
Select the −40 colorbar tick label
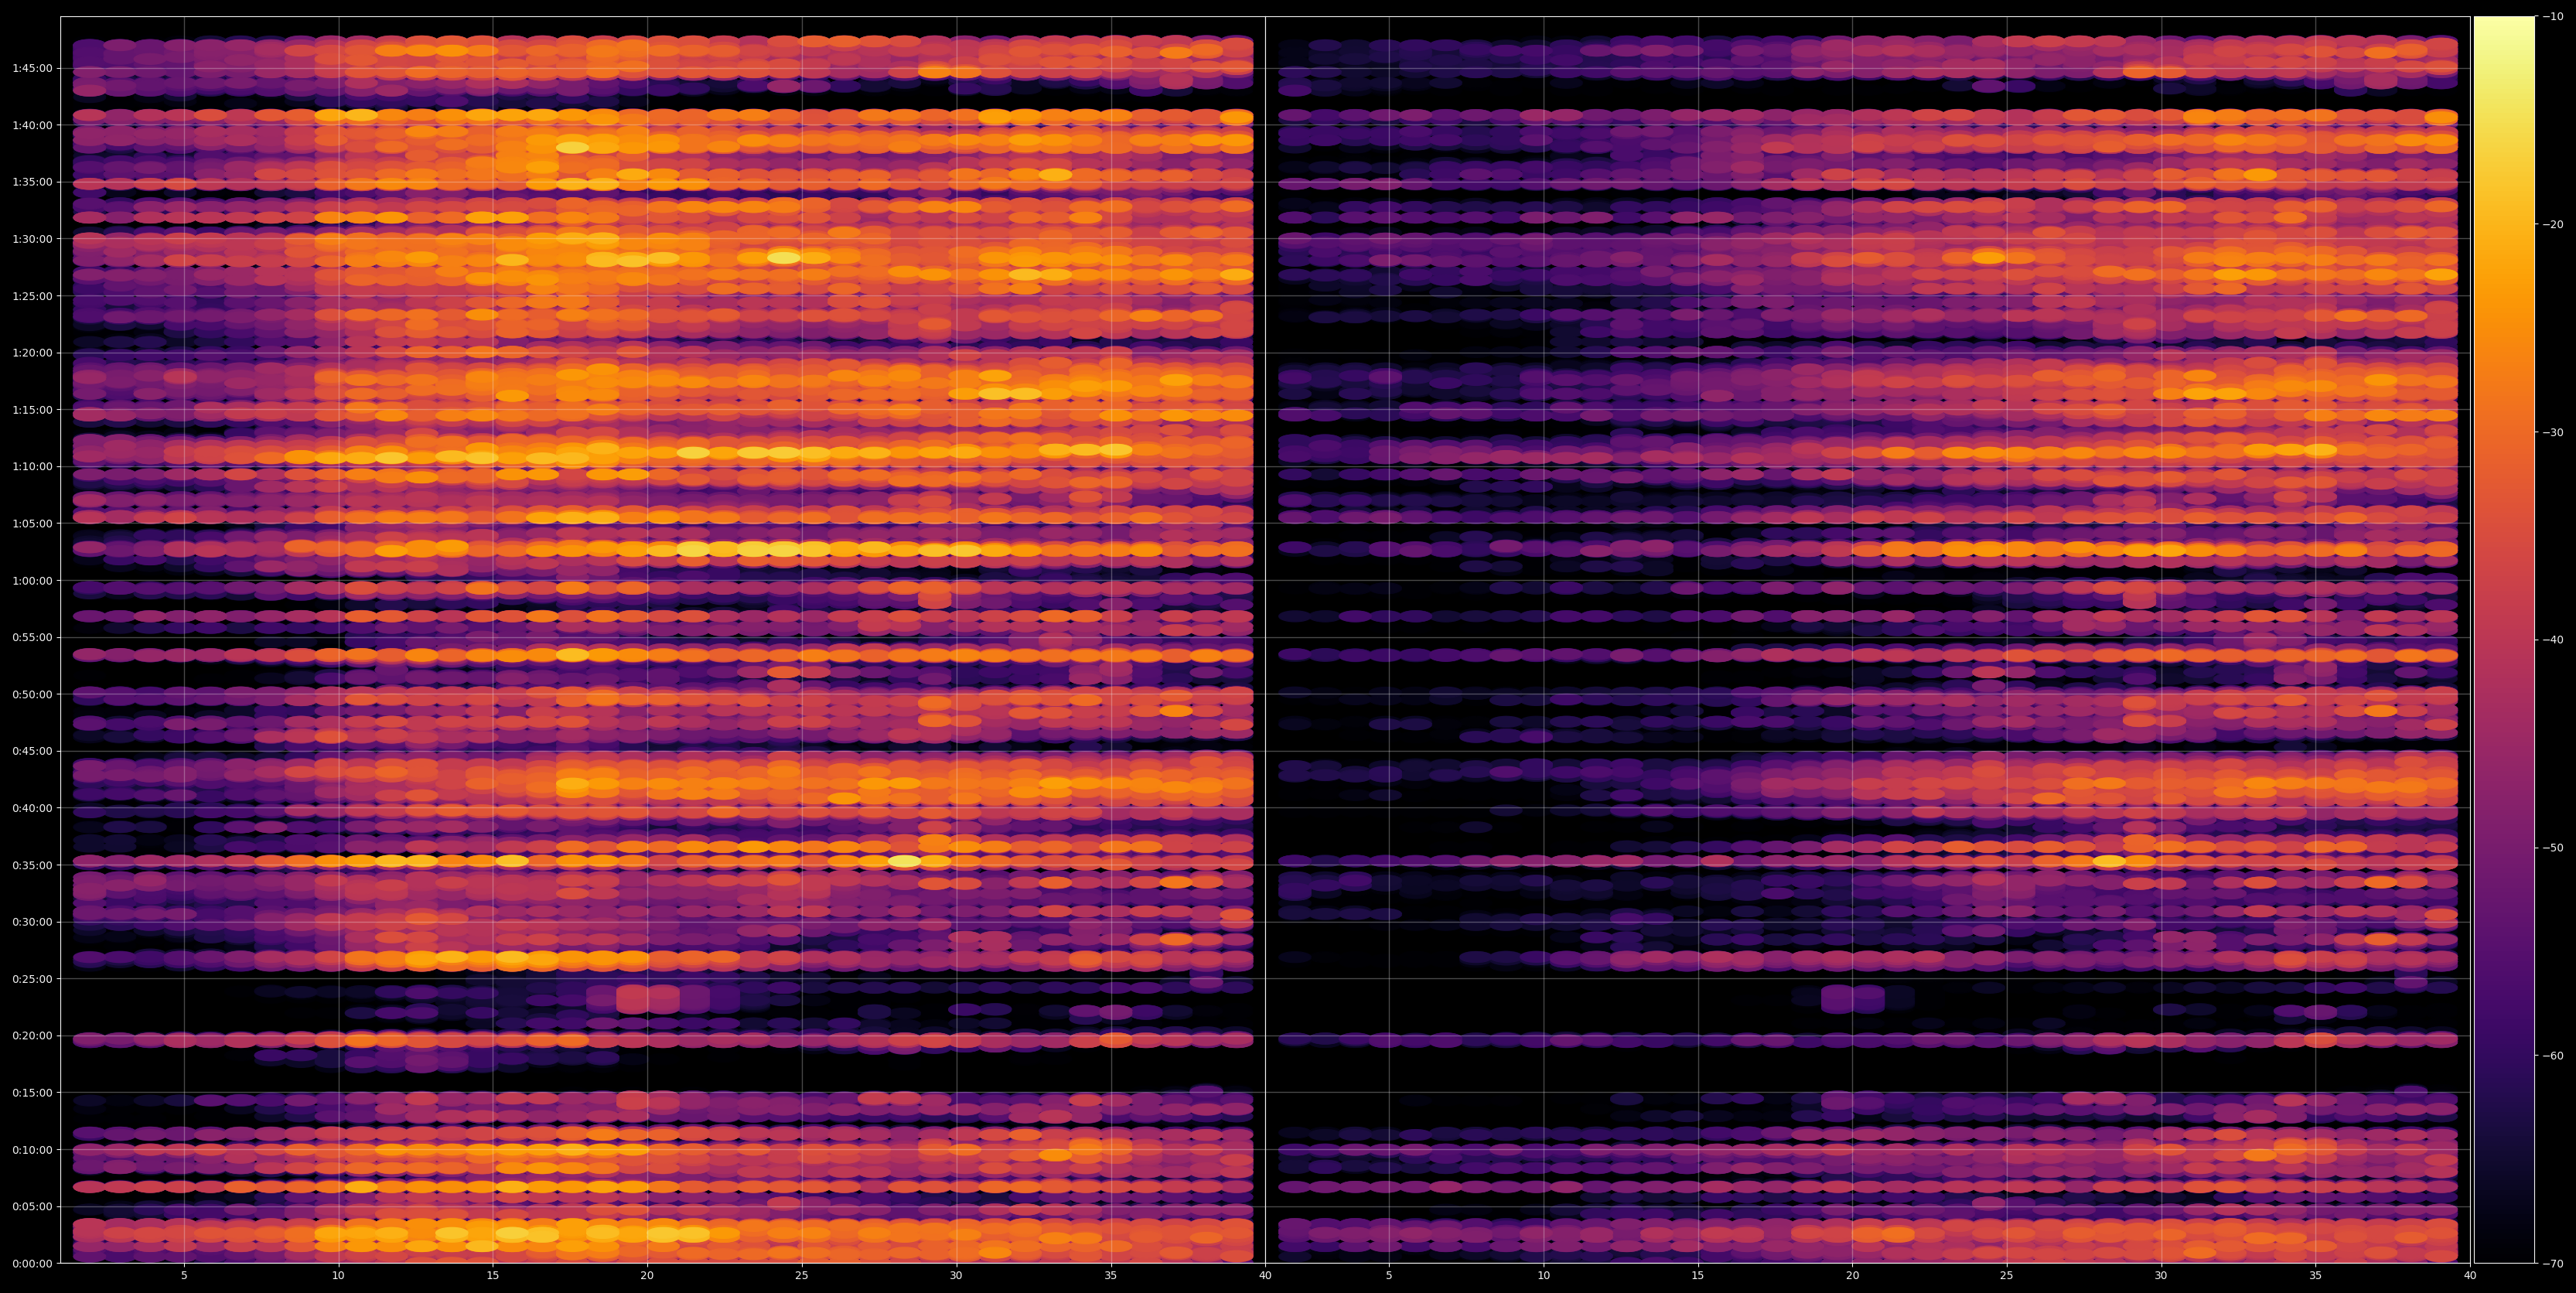click(x=2552, y=640)
